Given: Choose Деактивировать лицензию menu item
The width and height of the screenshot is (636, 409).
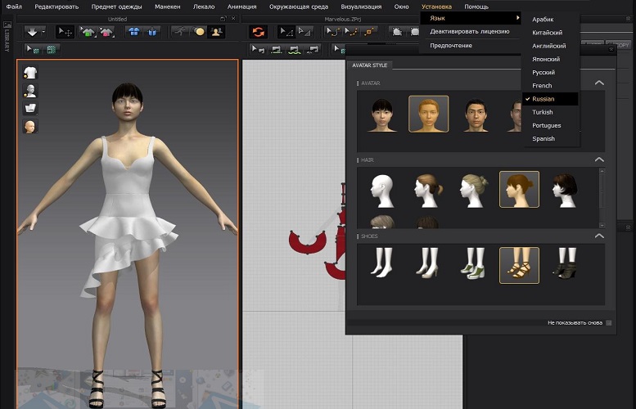Looking at the screenshot, I should coord(470,31).
